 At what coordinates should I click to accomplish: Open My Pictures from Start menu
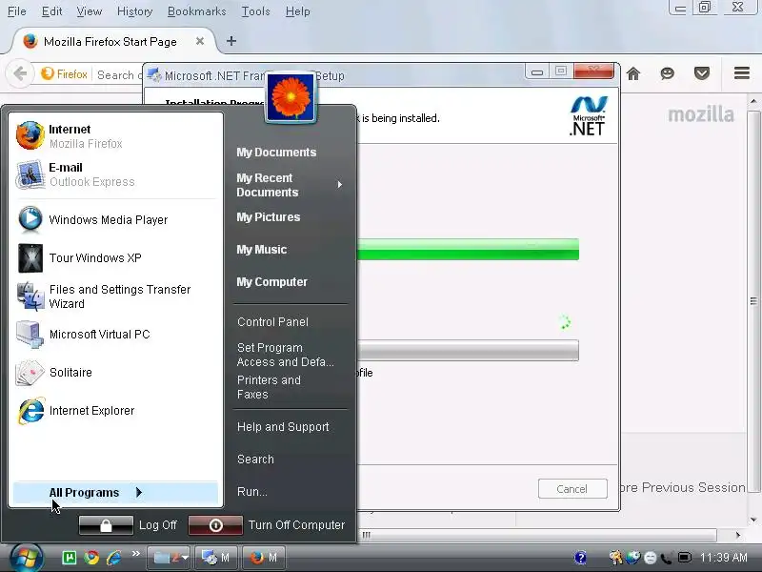[x=269, y=217]
